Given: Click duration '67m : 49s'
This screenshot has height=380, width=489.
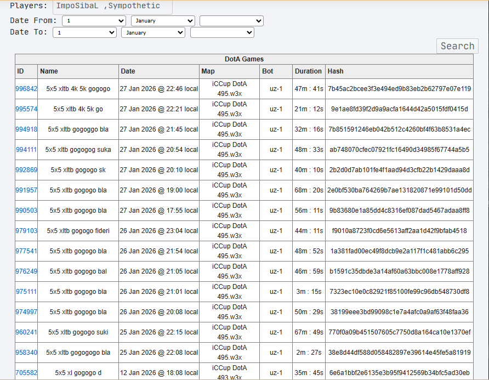Looking at the screenshot, I should 309,332.
